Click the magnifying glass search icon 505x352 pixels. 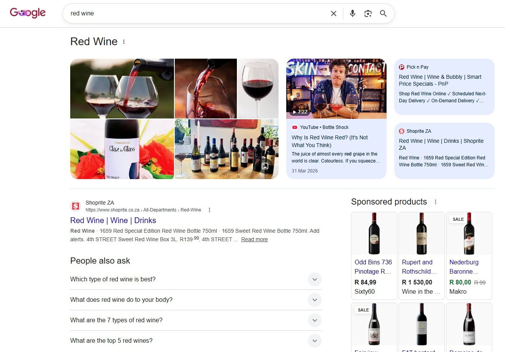pyautogui.click(x=383, y=14)
